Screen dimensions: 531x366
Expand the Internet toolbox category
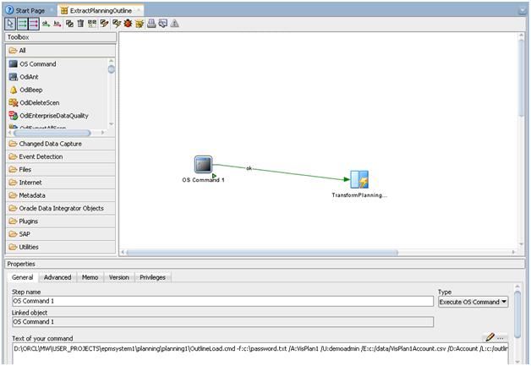61,182
